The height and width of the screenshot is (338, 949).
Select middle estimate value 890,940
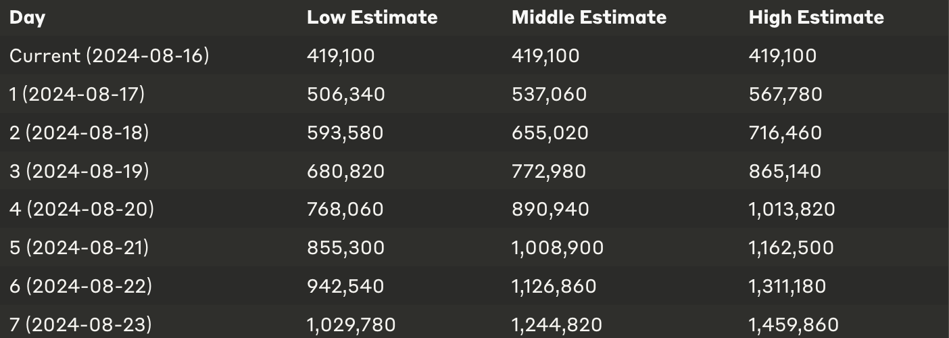(550, 210)
